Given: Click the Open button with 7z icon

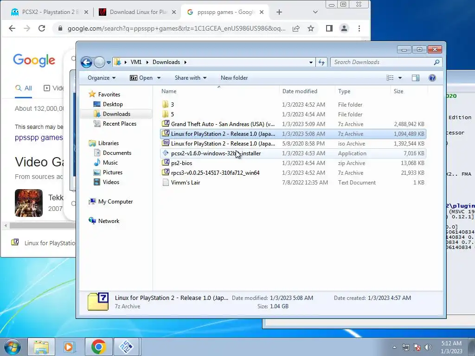Looking at the screenshot, I should (x=141, y=78).
